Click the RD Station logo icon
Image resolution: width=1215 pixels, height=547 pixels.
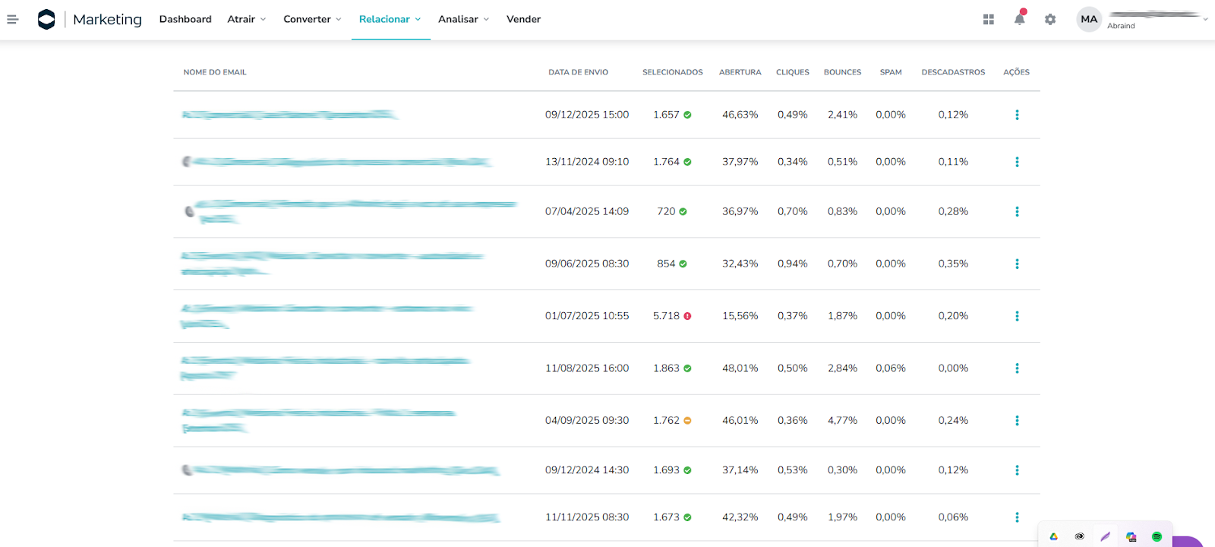[x=46, y=19]
